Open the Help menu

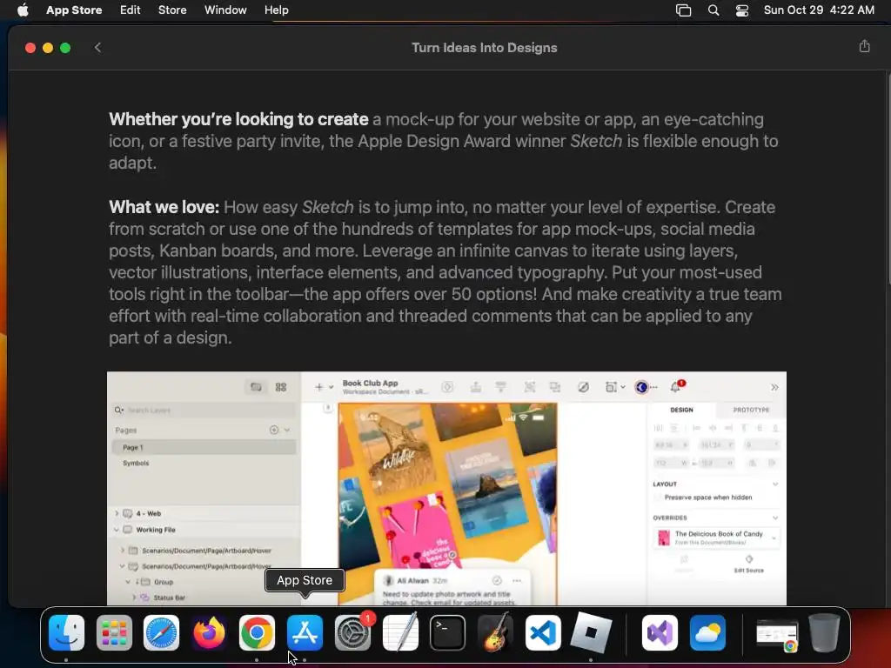click(x=276, y=10)
